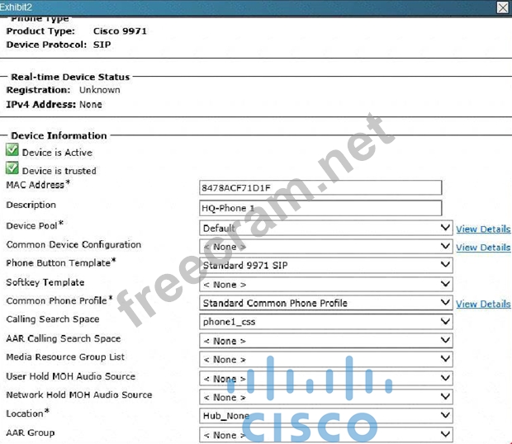View Details for Device Pool
The image size is (512, 444).
click(x=483, y=229)
